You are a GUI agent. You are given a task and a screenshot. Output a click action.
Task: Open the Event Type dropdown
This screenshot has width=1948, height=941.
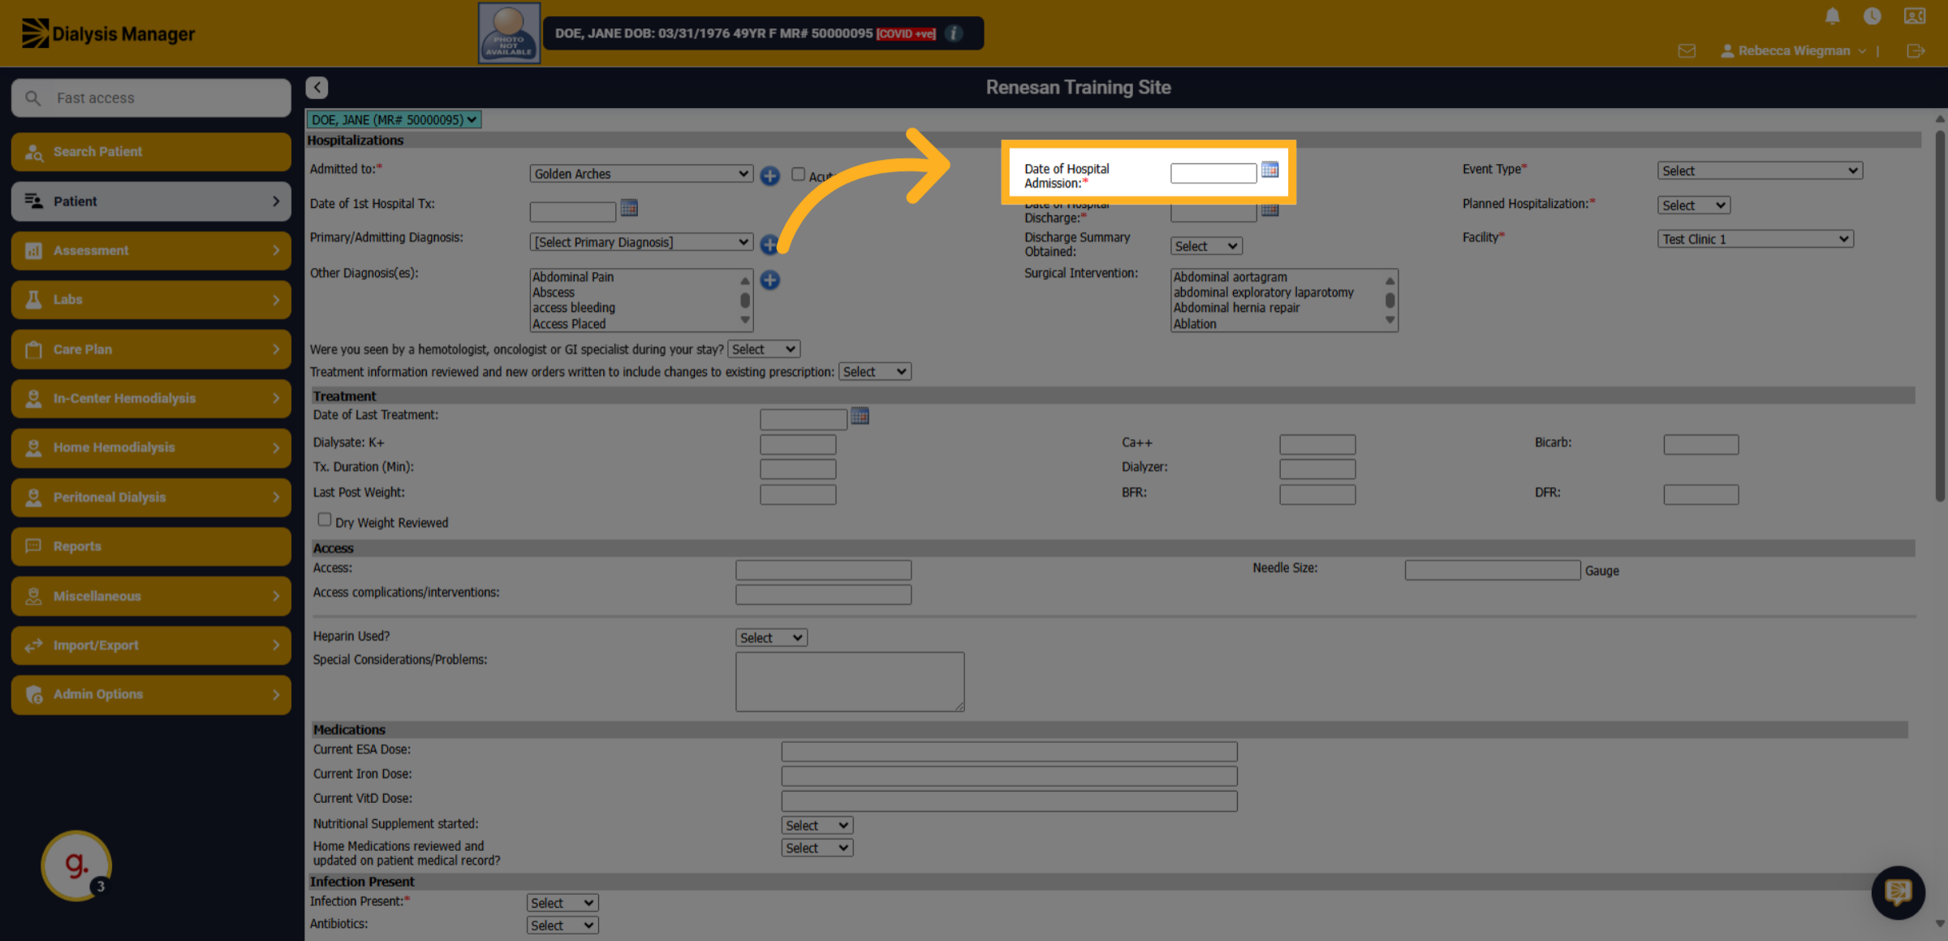pos(1759,171)
